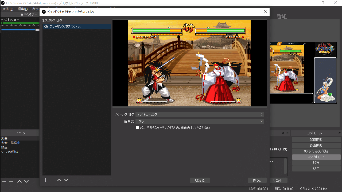Remove scene with minus icon
Viewport: 342px width, 192px height.
(x=11, y=181)
